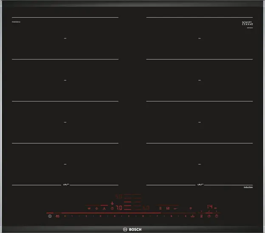Tap the SCHOTT CERAN logo
265x233 pixels.
click(248, 23)
